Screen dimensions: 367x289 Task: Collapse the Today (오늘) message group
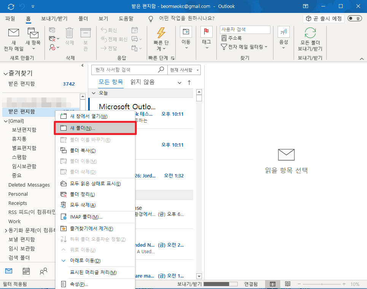click(94, 93)
